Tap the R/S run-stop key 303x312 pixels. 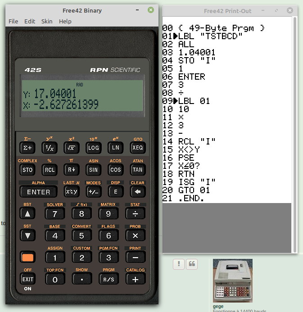coord(109,280)
